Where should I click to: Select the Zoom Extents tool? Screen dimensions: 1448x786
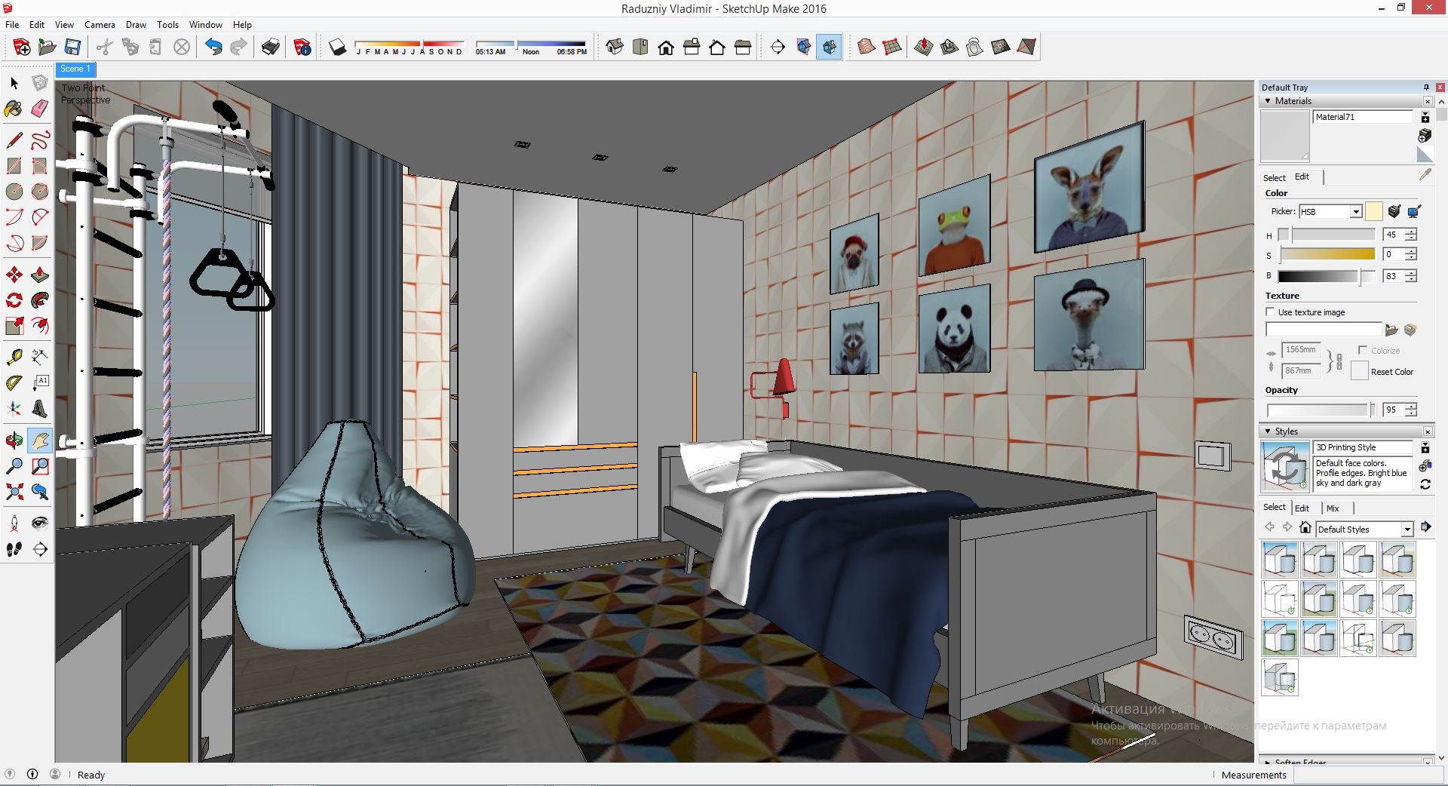pos(14,492)
